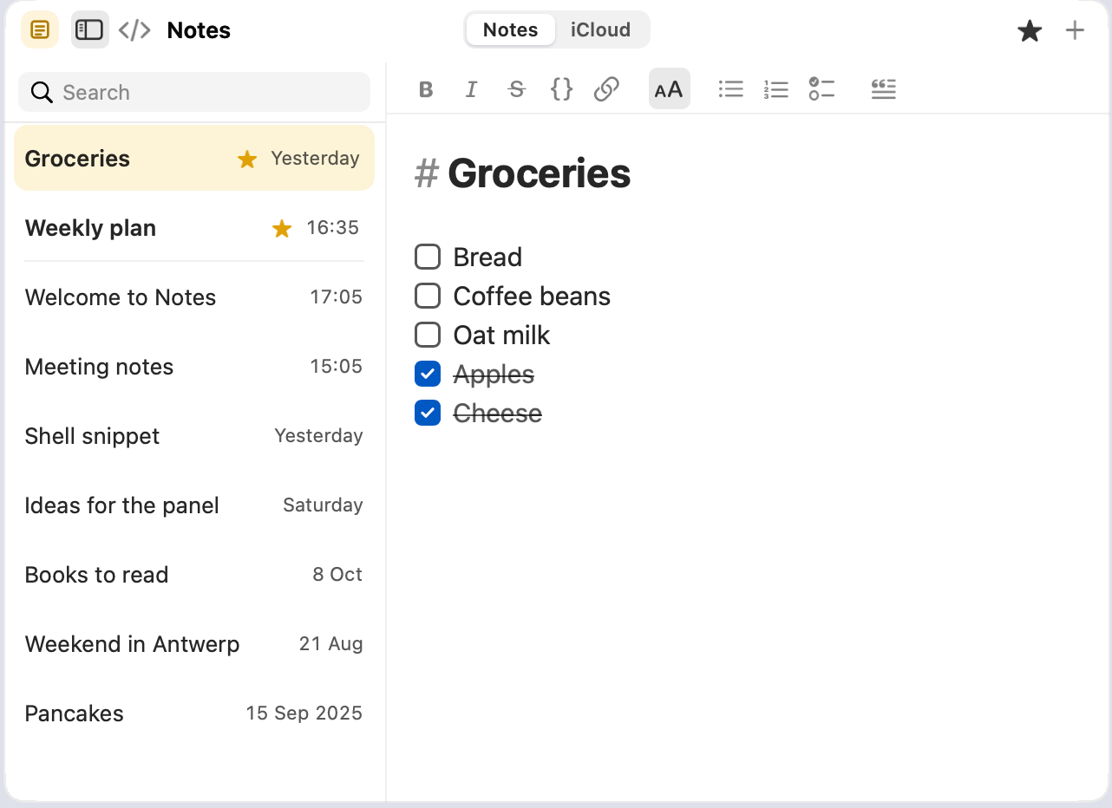Create a new note with plus icon
This screenshot has width=1112, height=808.
[x=1075, y=30]
